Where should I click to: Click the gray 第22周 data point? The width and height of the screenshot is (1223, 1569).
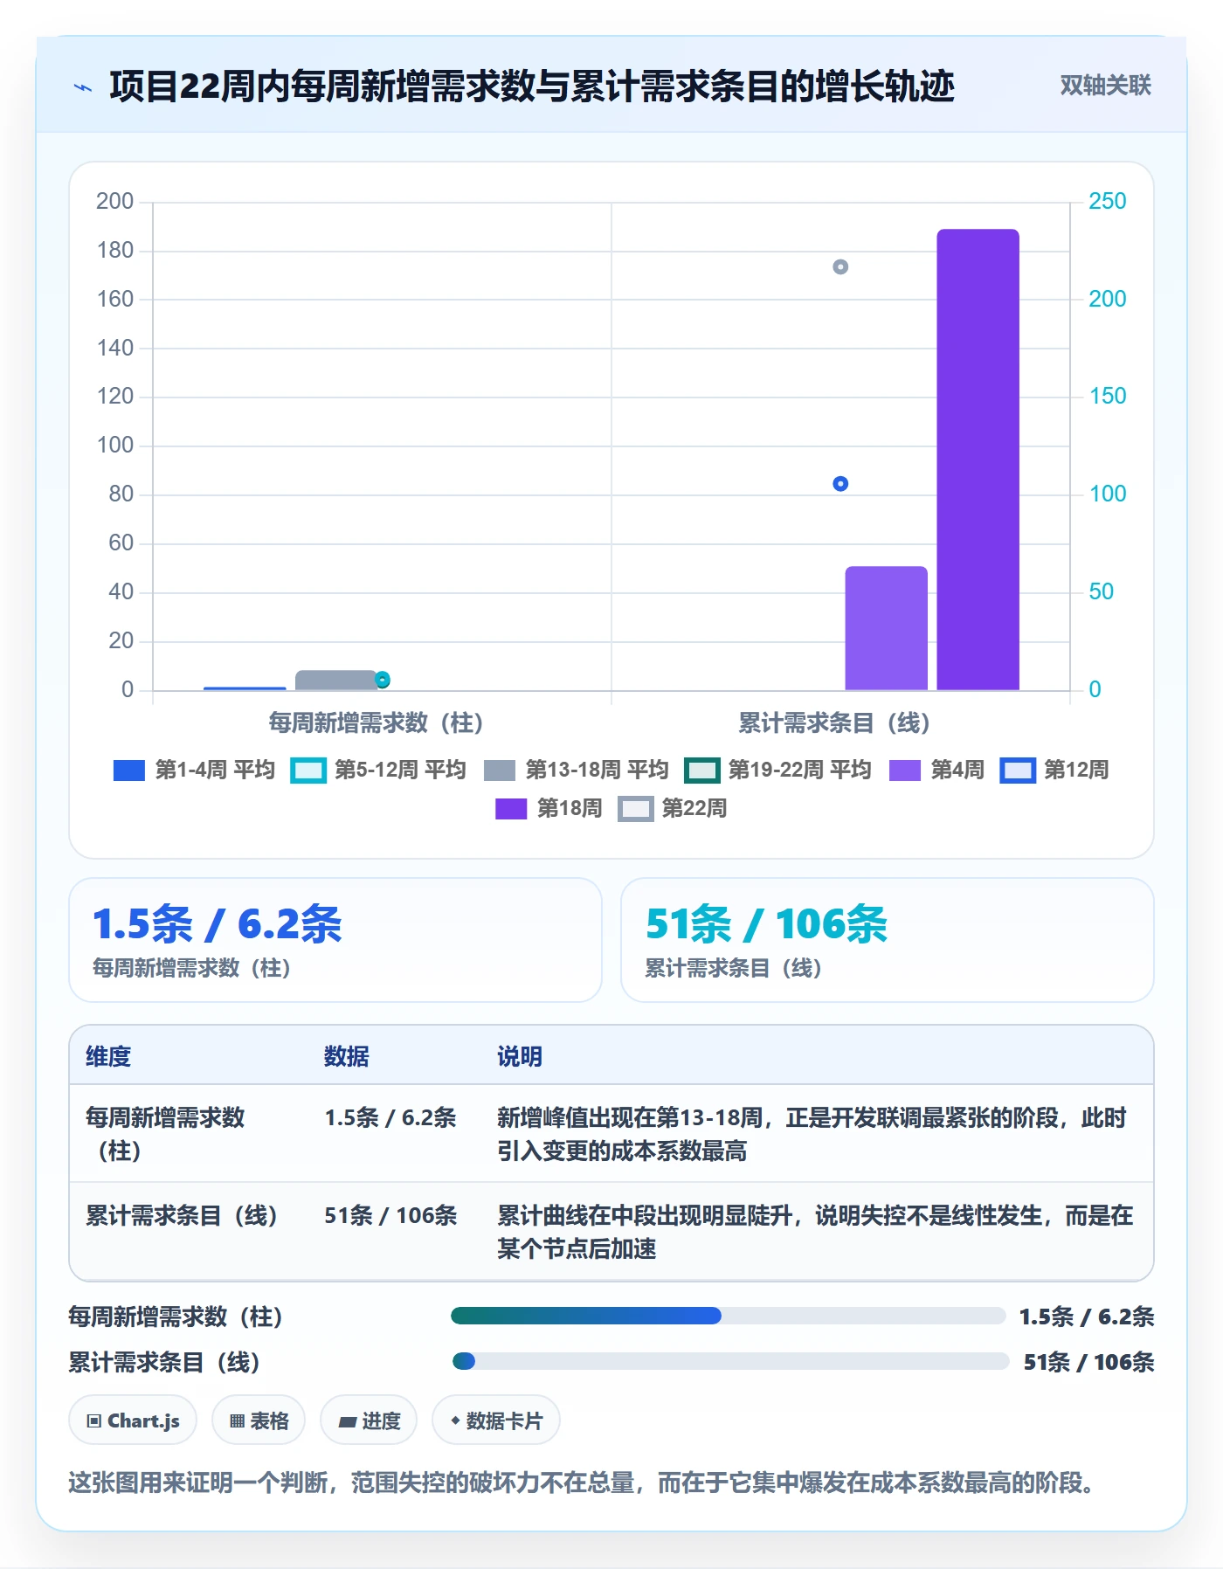click(840, 267)
